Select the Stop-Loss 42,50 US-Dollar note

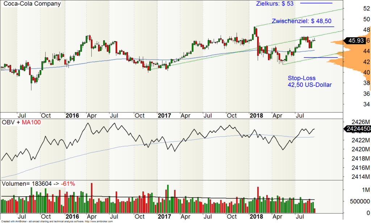(x=310, y=81)
